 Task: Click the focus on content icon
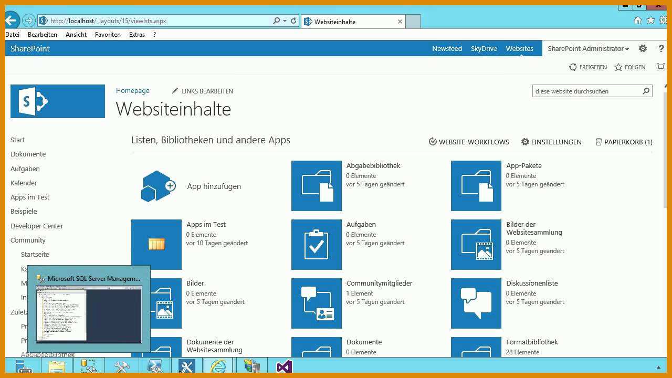tap(661, 67)
